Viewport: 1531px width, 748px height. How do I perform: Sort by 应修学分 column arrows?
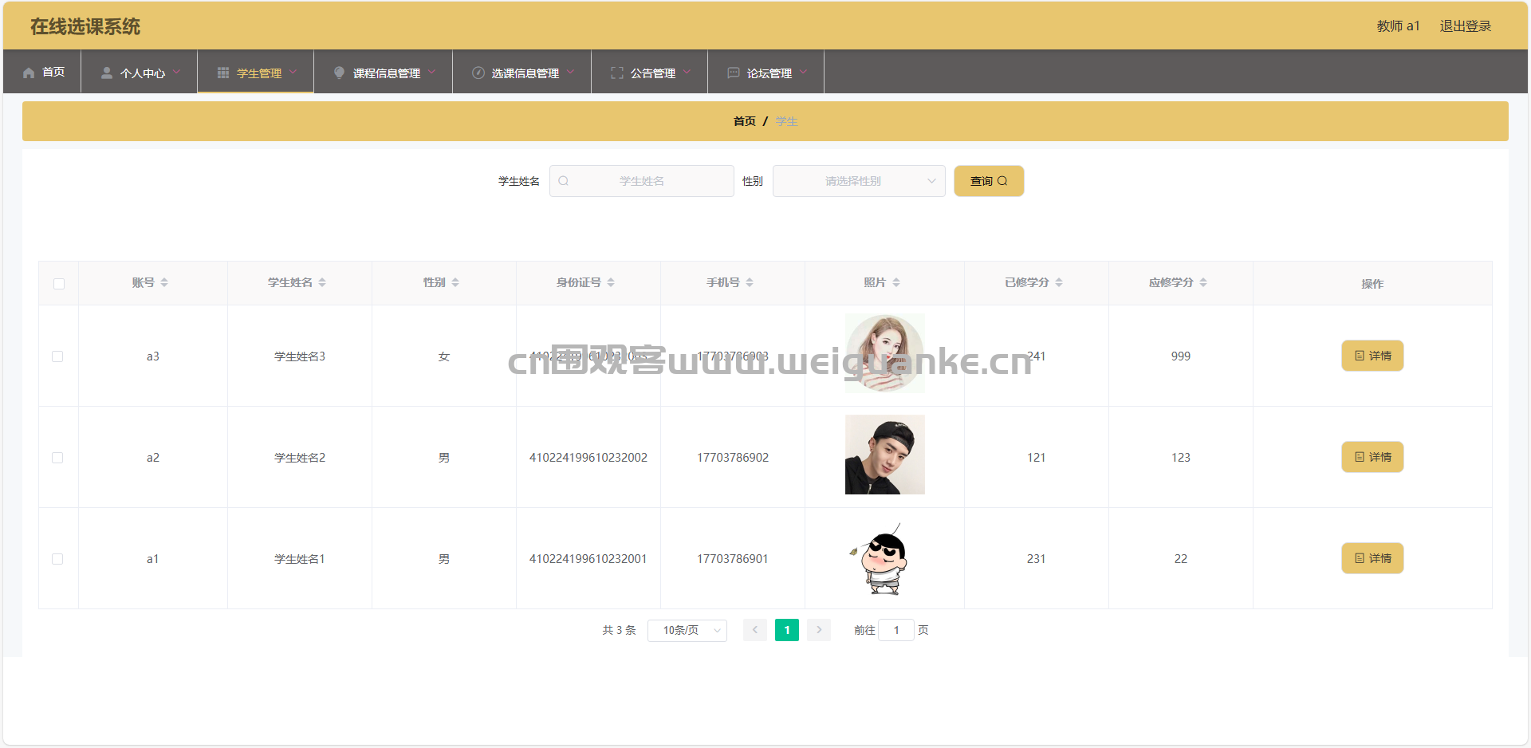point(1203,282)
